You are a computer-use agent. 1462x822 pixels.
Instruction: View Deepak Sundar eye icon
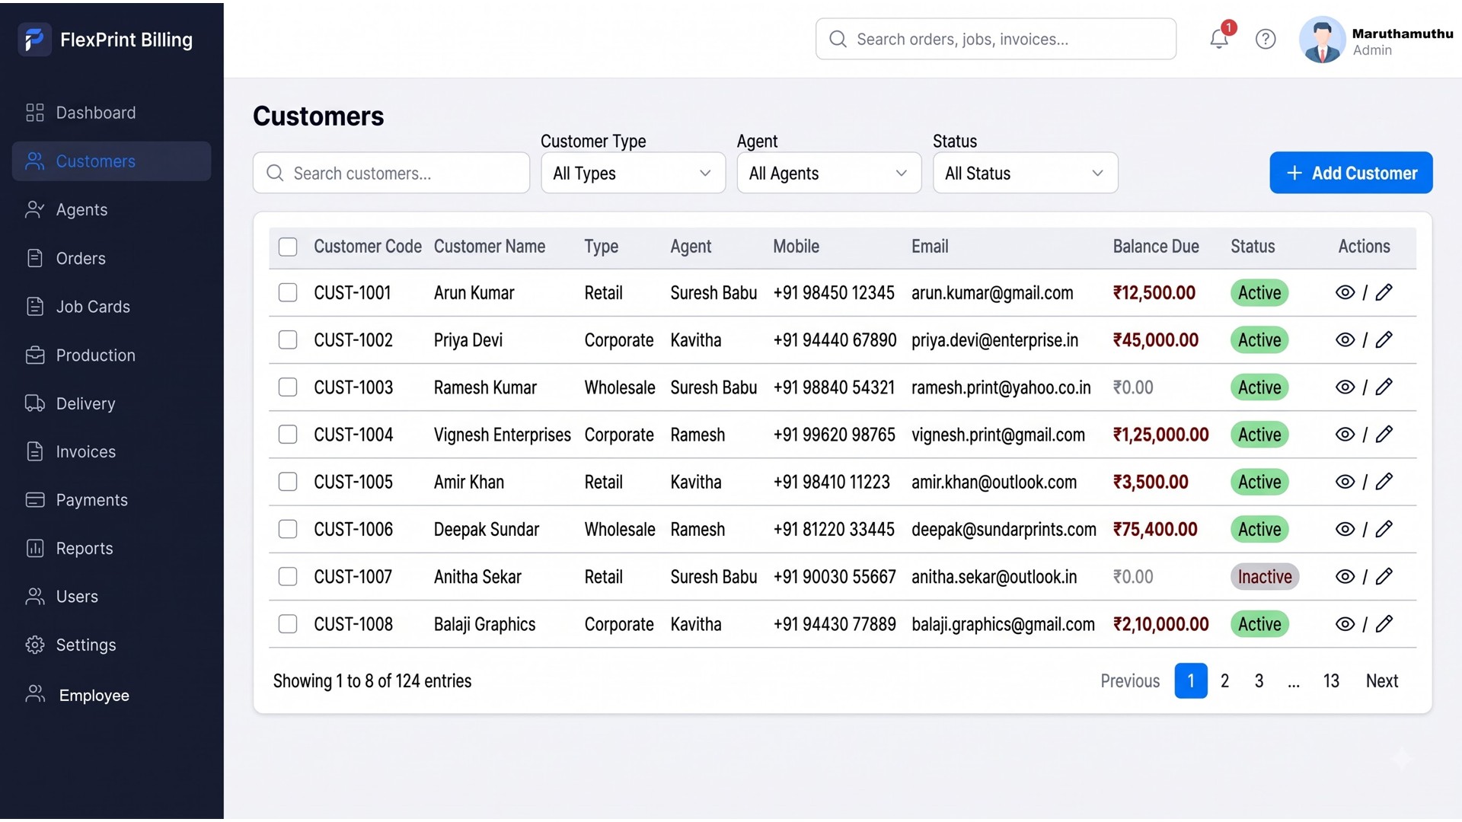click(1345, 529)
